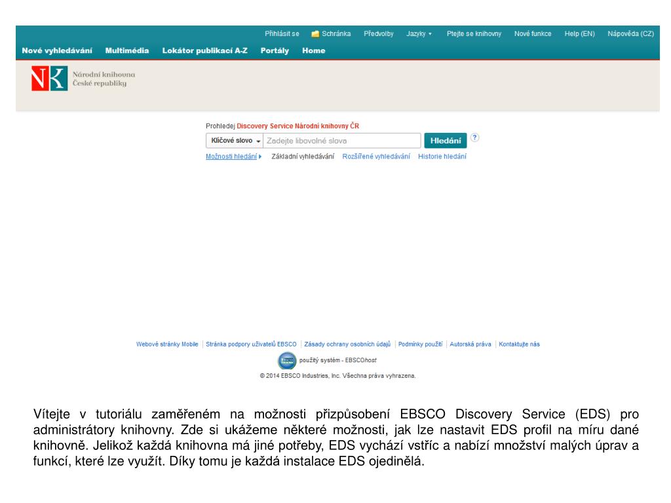Open Stránka podpory uživatelů EBSCO
The width and height of the screenshot is (671, 503).
click(x=251, y=345)
